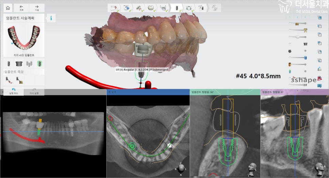
Task: Select the green highlighted implant icon
Action: [x=40, y=64]
